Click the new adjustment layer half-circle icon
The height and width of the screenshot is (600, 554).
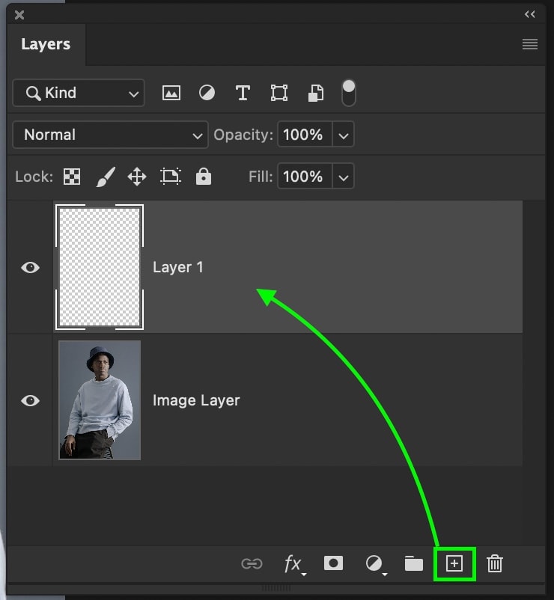(x=375, y=564)
